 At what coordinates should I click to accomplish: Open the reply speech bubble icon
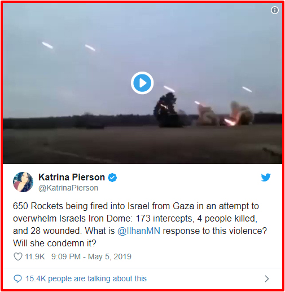click(18, 278)
